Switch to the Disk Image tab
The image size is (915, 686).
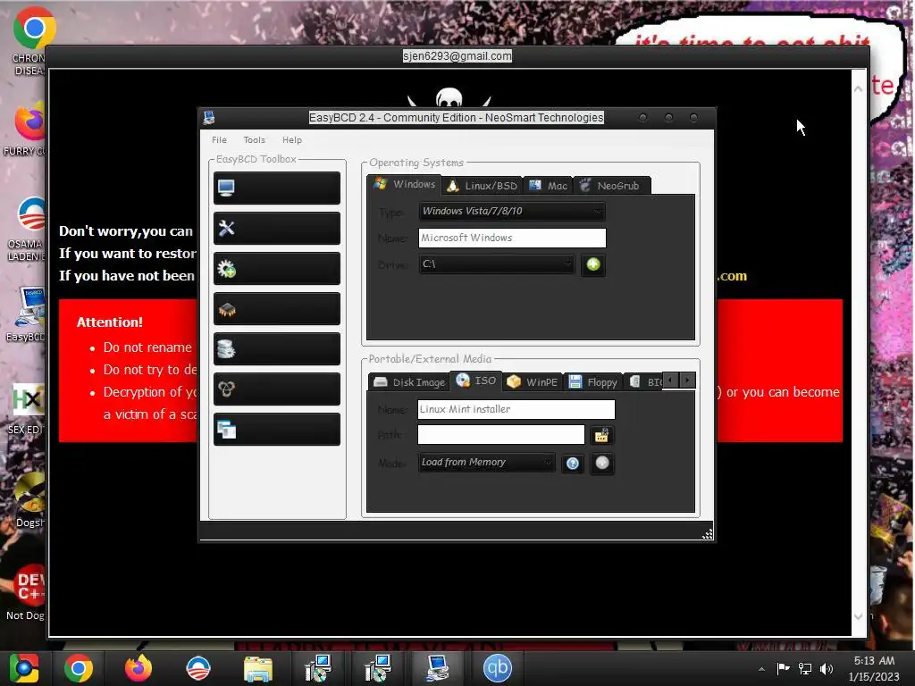click(409, 382)
